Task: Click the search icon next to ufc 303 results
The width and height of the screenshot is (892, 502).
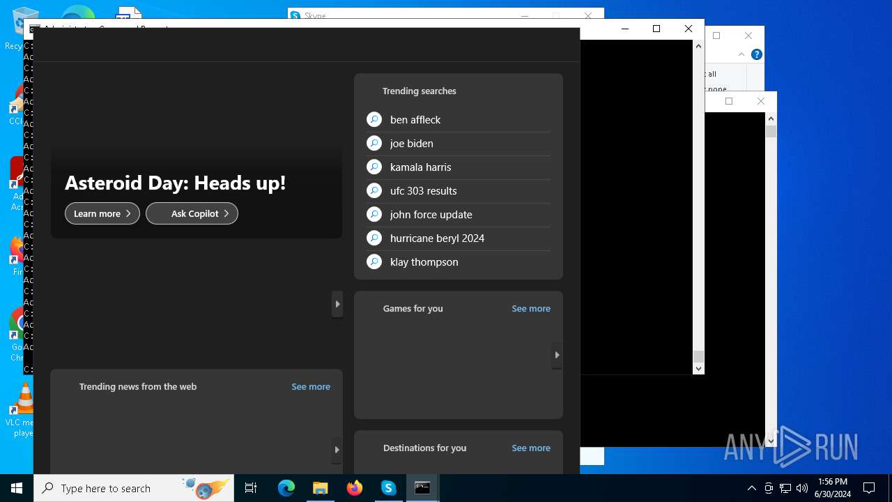Action: point(374,191)
